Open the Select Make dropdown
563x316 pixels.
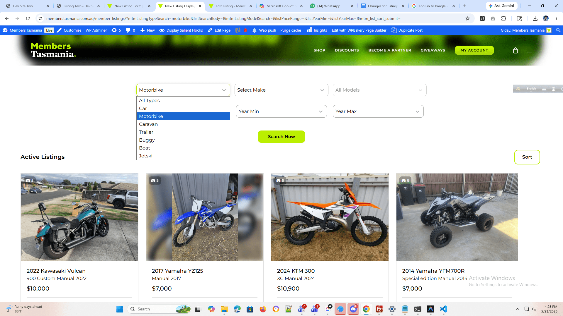tap(281, 90)
